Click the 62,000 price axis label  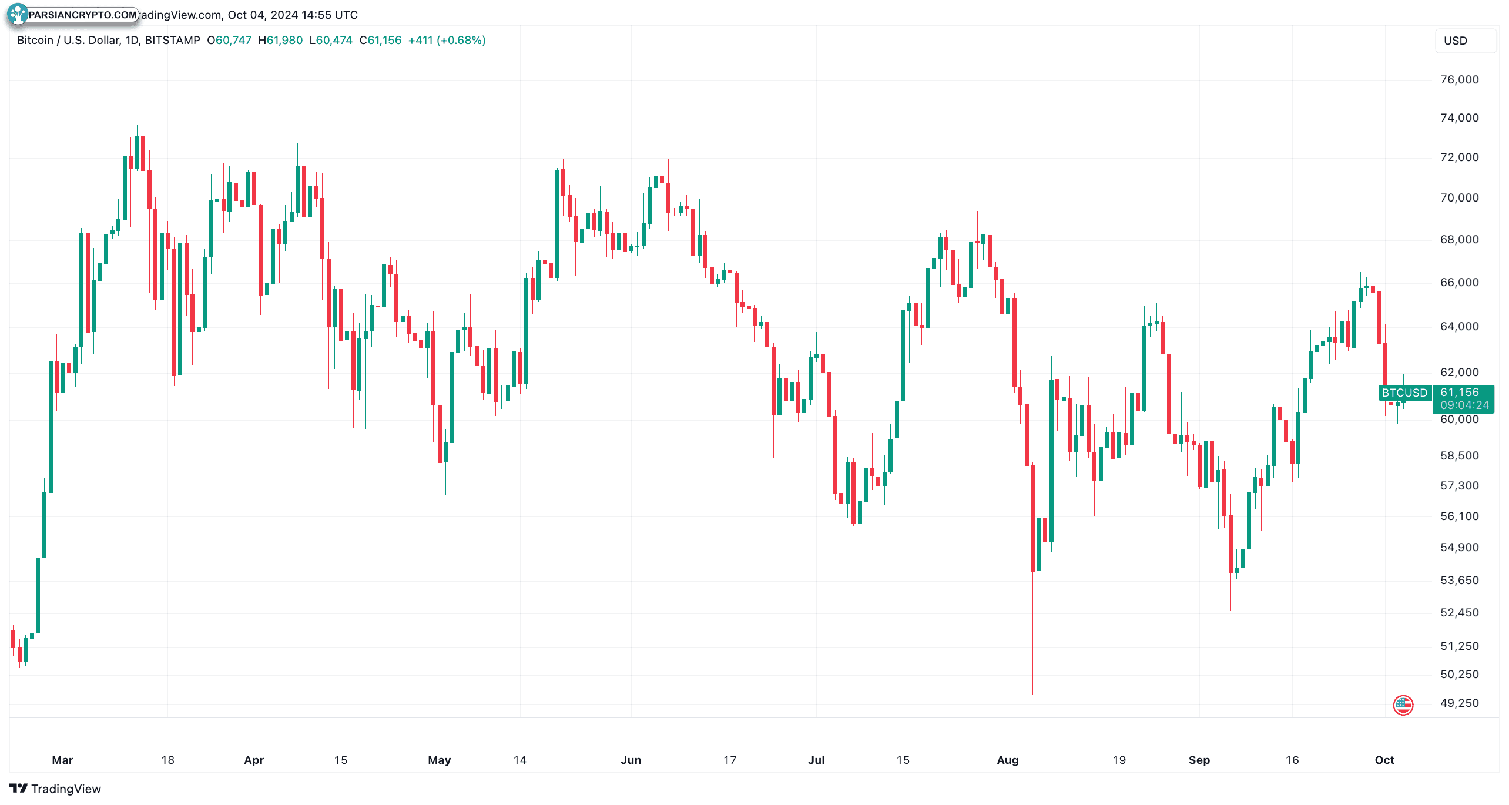tap(1459, 372)
